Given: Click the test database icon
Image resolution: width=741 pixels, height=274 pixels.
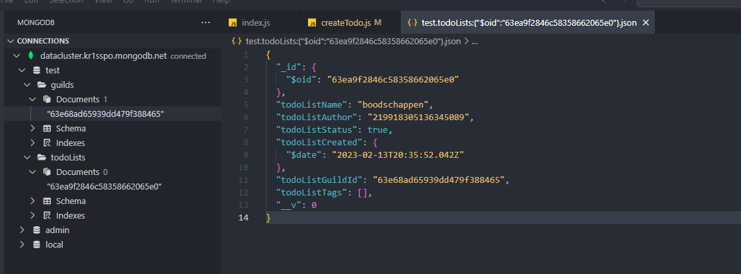Looking at the screenshot, I should pos(36,70).
